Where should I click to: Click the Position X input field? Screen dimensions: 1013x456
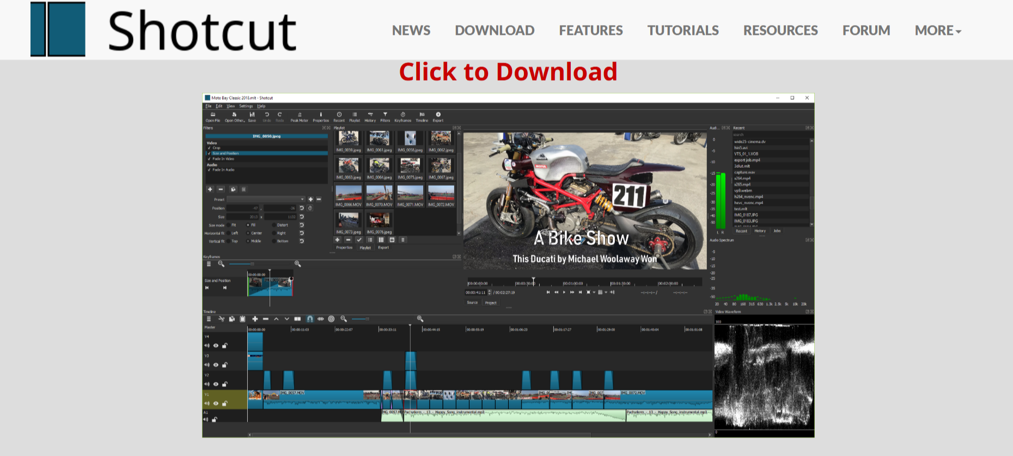pyautogui.click(x=242, y=208)
